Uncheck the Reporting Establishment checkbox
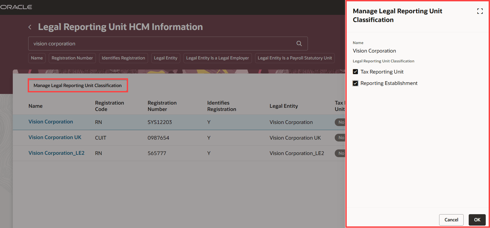 355,83
